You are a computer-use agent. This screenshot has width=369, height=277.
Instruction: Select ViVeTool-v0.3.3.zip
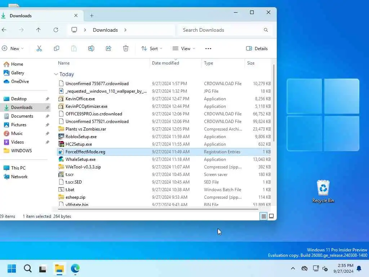(x=164, y=167)
